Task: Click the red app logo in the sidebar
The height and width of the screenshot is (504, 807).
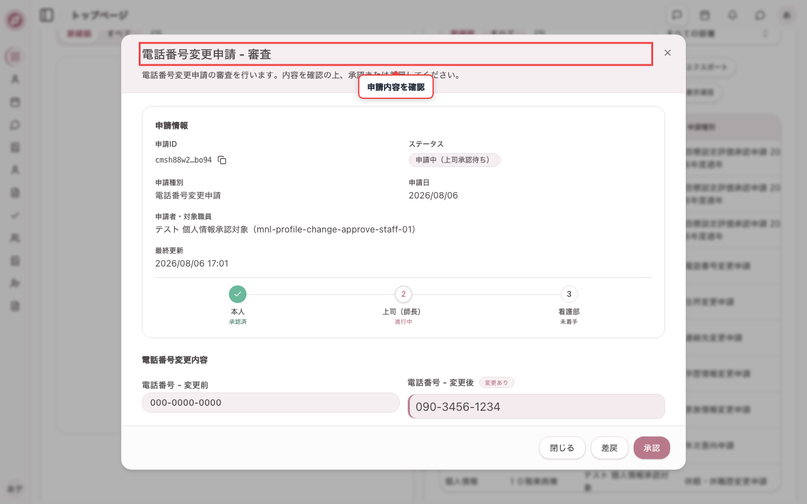Action: 15,20
